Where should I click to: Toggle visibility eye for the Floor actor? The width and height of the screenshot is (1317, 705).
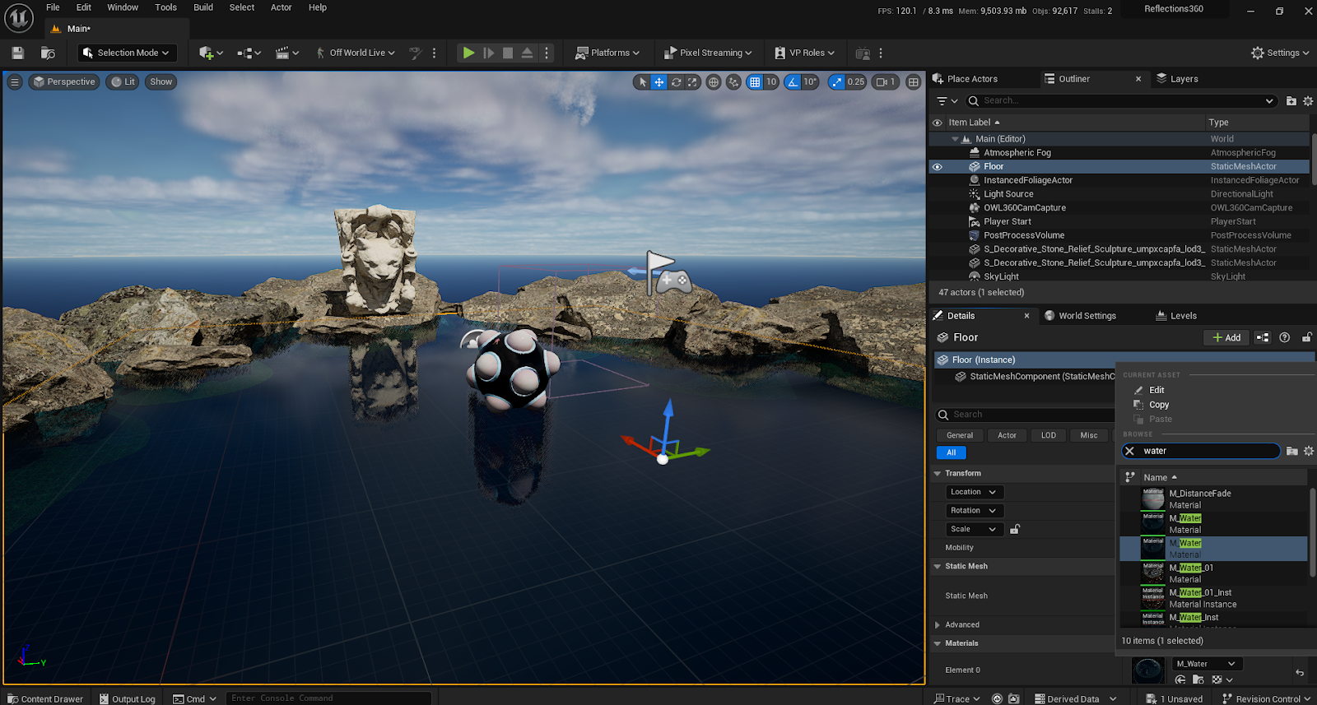point(937,166)
